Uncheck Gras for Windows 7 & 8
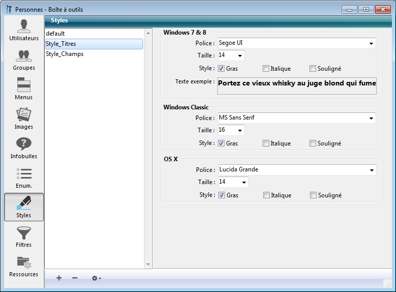Screen dimensions: 396x292 [x=221, y=69]
